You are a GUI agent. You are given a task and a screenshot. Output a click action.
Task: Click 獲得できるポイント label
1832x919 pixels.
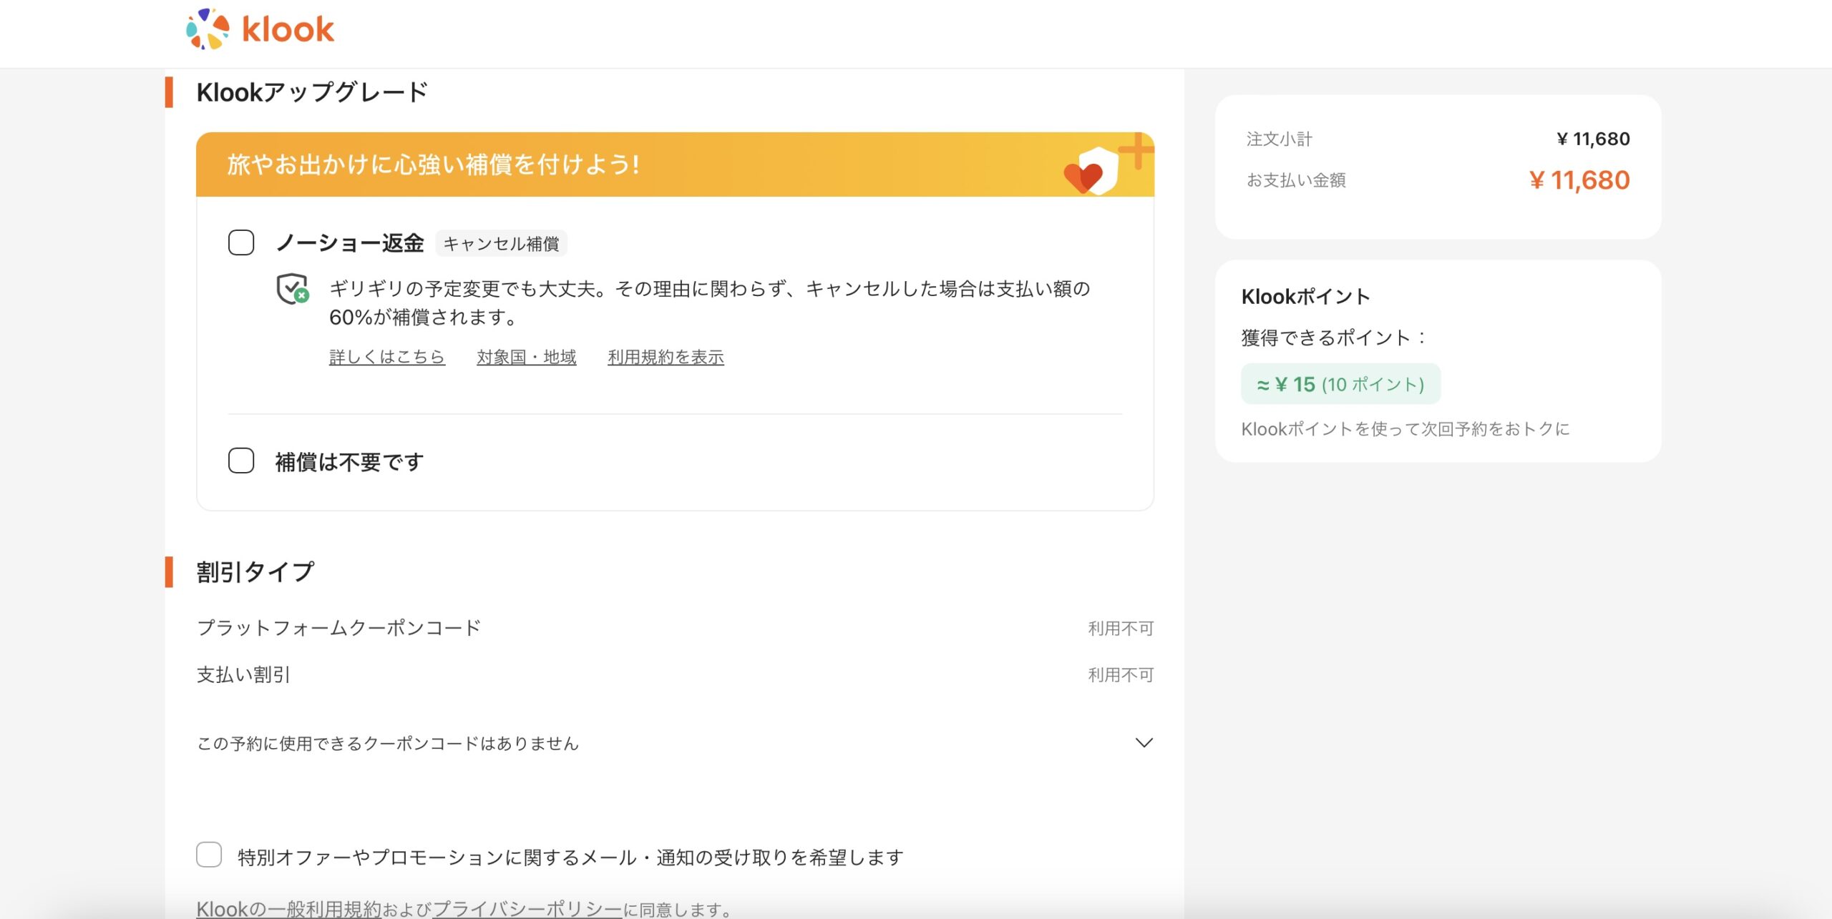point(1335,337)
